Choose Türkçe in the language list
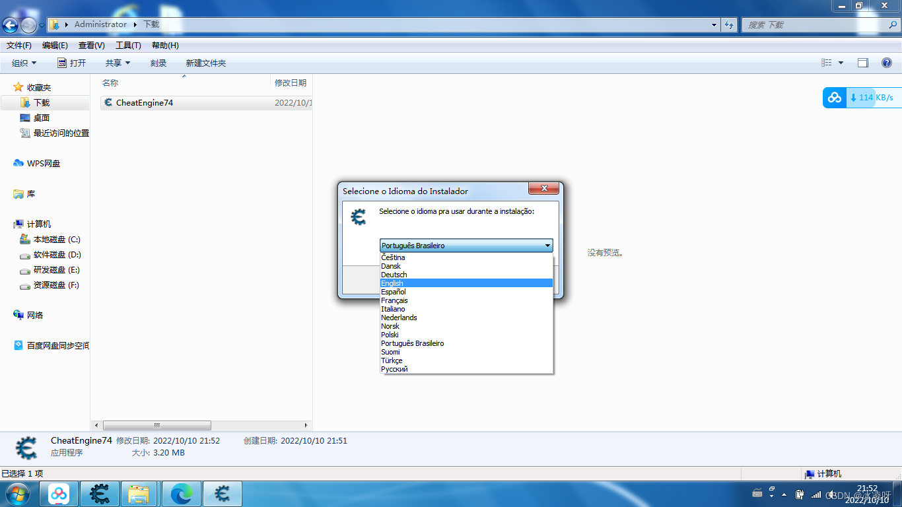Image resolution: width=902 pixels, height=507 pixels. [466, 360]
